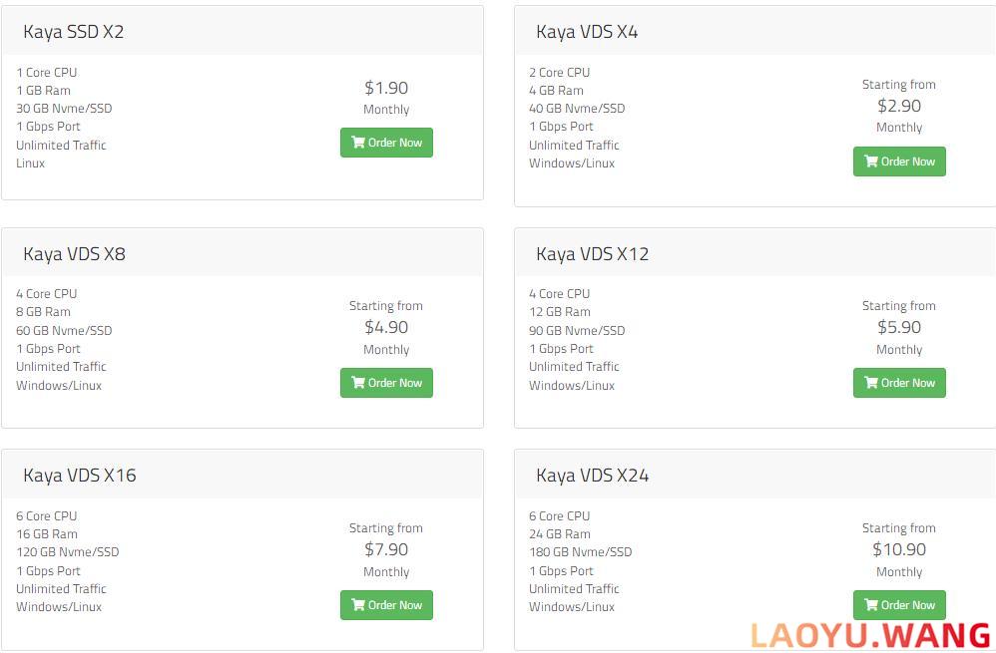Viewport: 996px width, 653px height.
Task: Click the cart icon for Kaya VDS X8
Action: click(358, 383)
